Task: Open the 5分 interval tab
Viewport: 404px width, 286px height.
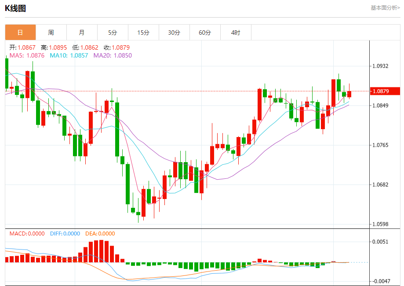Action: pos(113,33)
